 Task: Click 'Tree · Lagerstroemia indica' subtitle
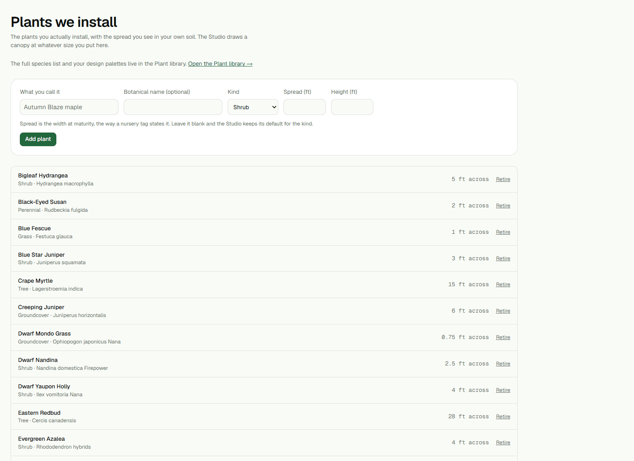pos(50,289)
